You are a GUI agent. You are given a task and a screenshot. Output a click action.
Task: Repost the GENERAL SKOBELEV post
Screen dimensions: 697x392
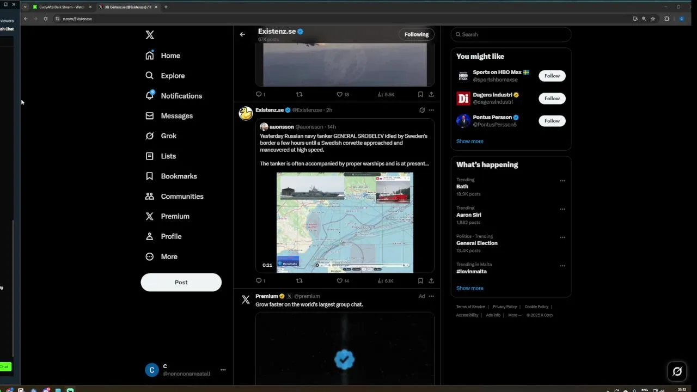point(299,281)
